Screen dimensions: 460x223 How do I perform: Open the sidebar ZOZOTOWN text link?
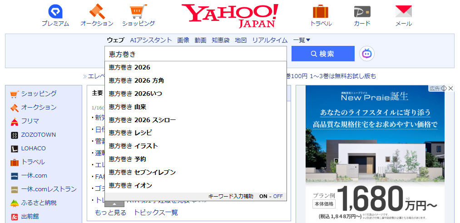point(39,135)
